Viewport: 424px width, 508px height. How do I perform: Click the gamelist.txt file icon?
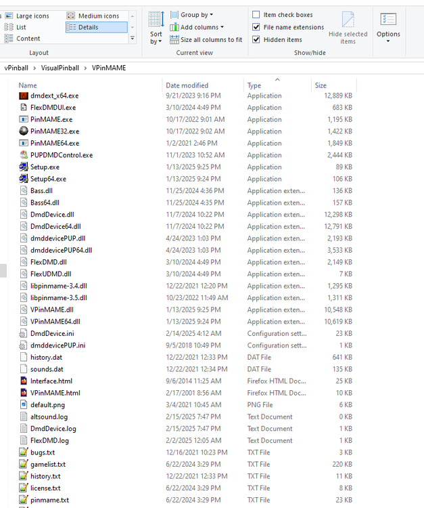click(x=24, y=465)
